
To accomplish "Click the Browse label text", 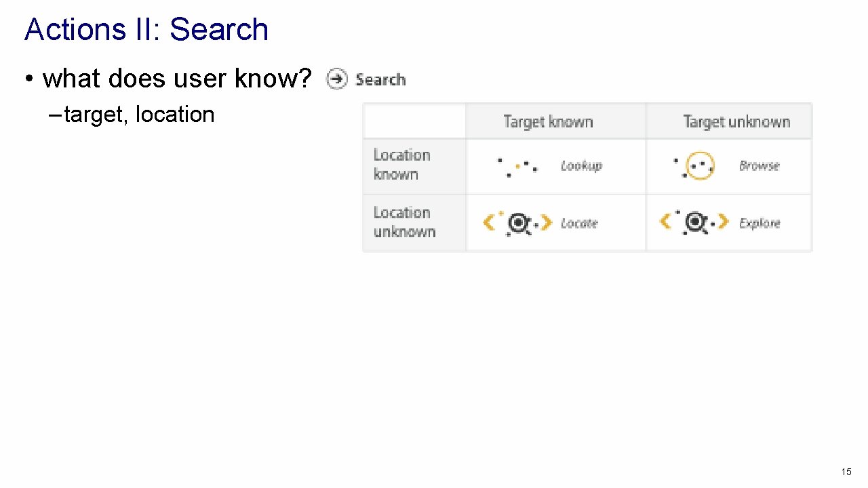I will [x=759, y=166].
